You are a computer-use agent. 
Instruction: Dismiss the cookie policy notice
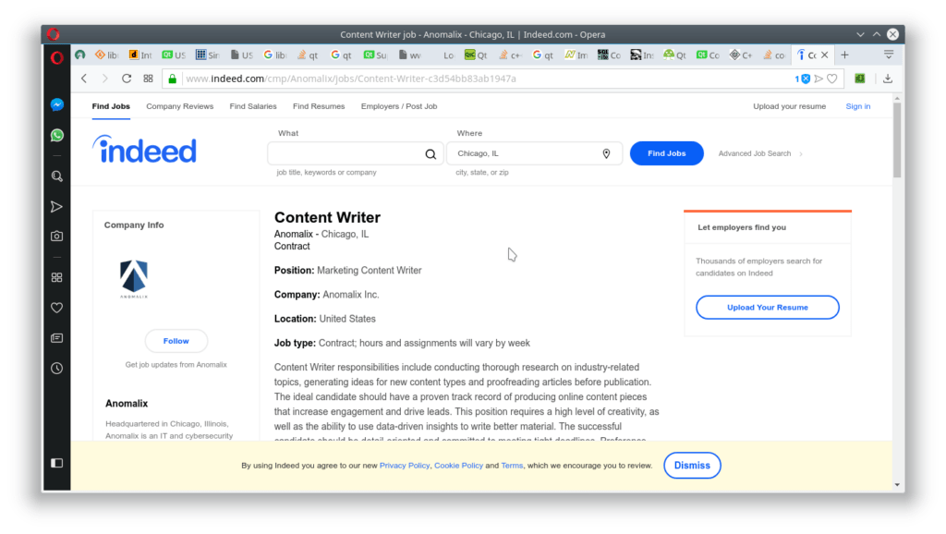[x=692, y=465]
